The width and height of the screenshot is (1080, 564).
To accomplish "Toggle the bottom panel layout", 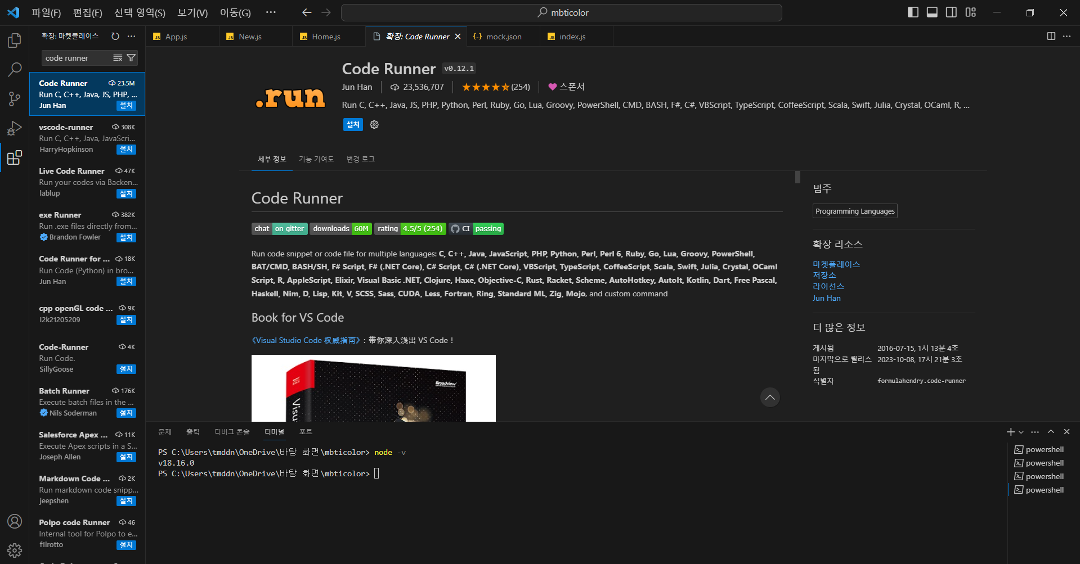I will [933, 12].
